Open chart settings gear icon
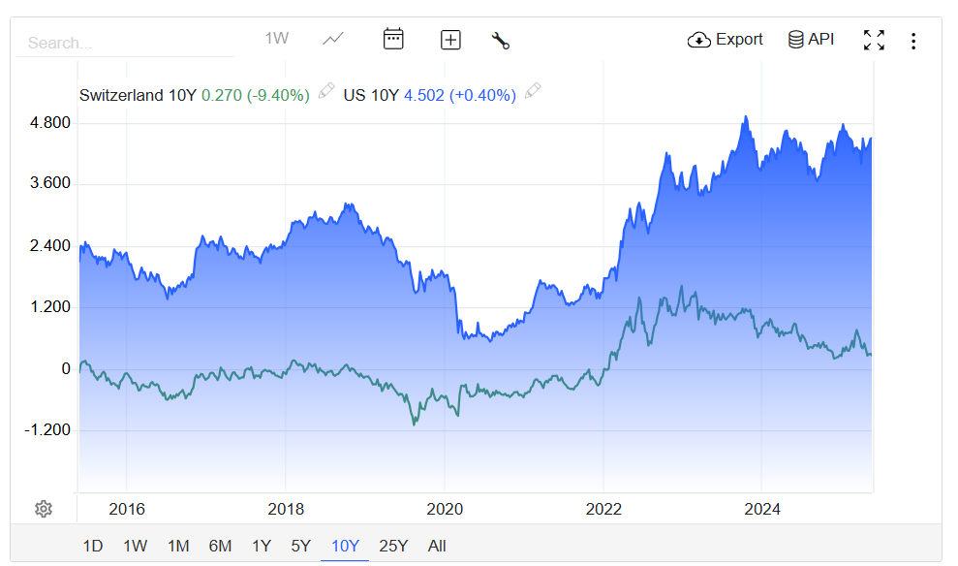The height and width of the screenshot is (566, 958). coord(44,509)
